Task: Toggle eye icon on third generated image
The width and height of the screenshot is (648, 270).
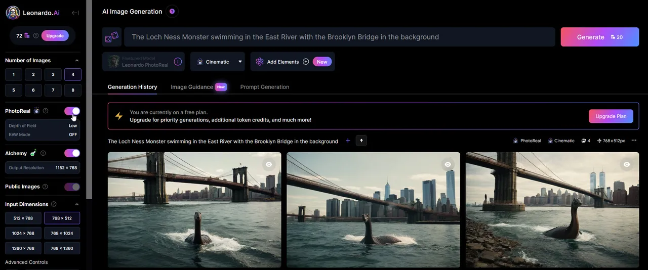Action: pyautogui.click(x=627, y=164)
